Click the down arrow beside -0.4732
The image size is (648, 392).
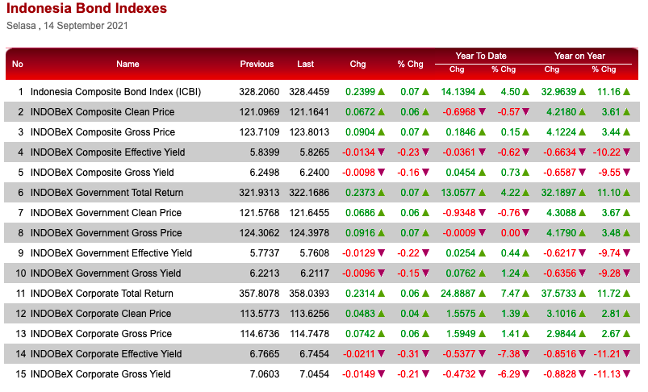point(482,373)
